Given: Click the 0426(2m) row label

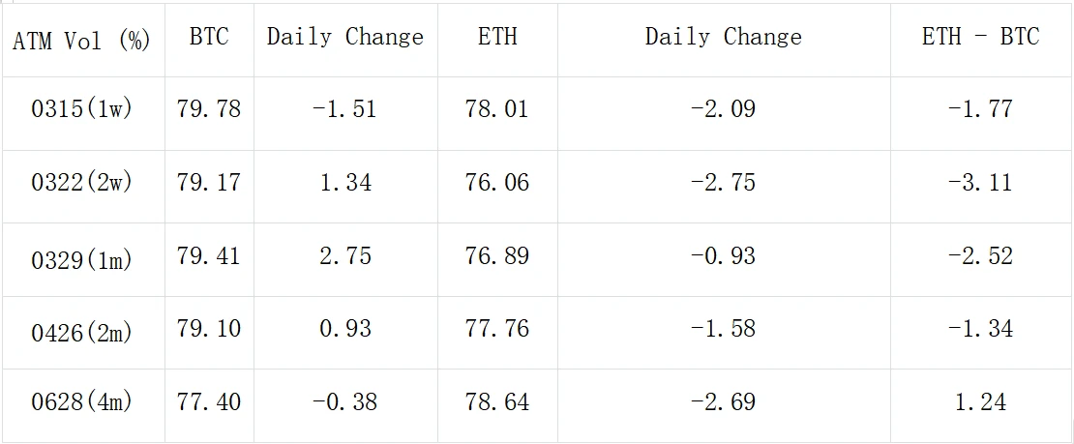Looking at the screenshot, I should pyautogui.click(x=81, y=329).
